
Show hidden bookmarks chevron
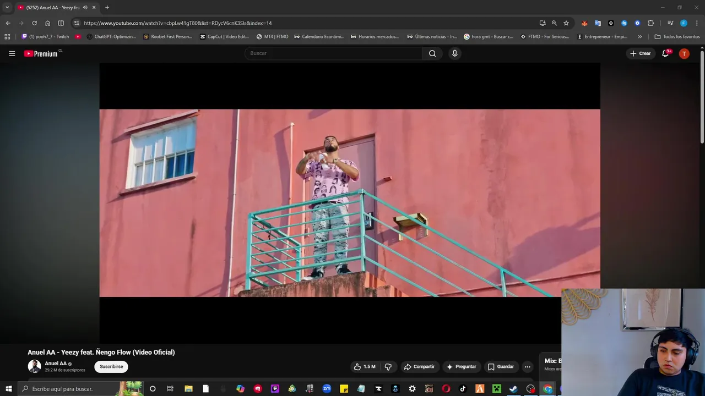pyautogui.click(x=639, y=37)
